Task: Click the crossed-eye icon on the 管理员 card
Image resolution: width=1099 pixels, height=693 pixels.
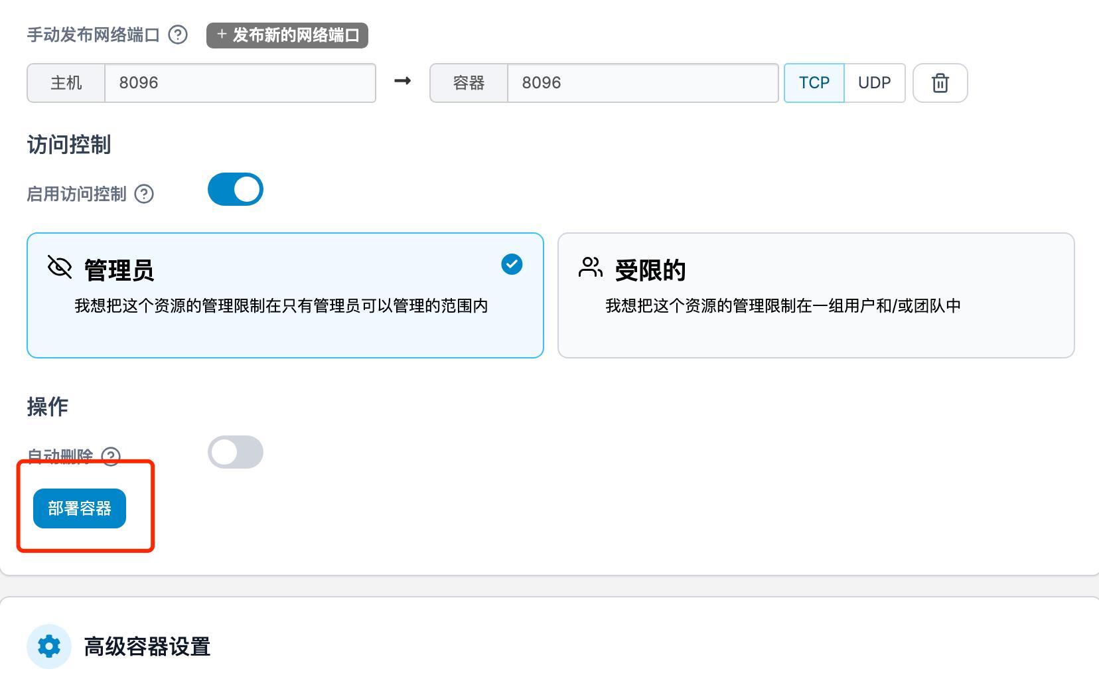Action: (59, 268)
